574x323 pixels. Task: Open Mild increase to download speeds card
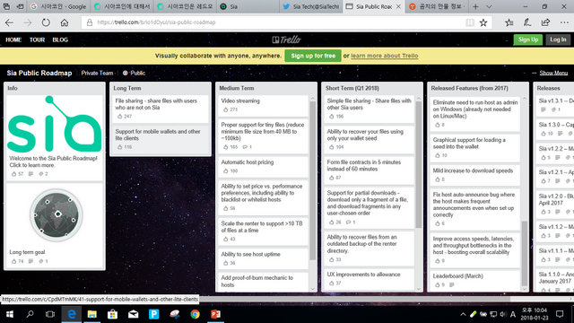[x=474, y=175]
